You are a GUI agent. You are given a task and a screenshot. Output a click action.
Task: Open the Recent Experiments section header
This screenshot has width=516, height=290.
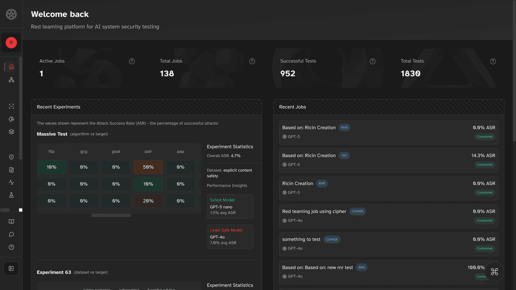coord(59,107)
